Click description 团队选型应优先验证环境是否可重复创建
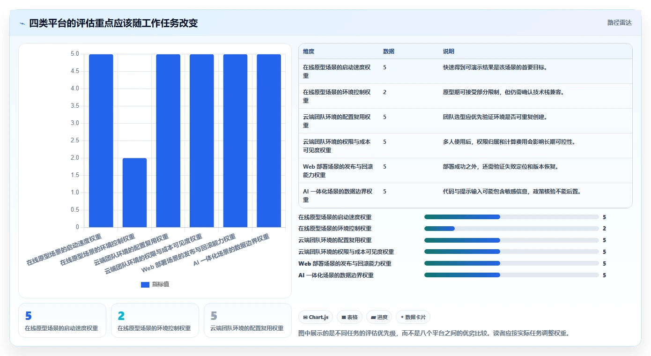Viewport: 651px width, 356px height. [496, 117]
